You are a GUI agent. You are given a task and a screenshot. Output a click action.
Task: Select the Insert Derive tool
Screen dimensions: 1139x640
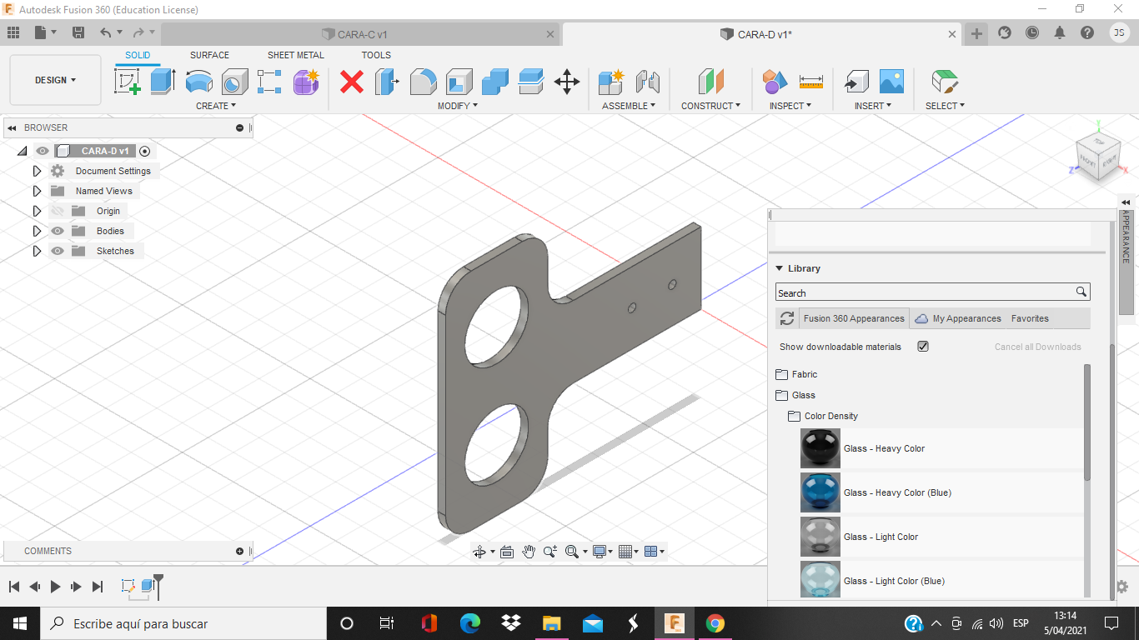tap(856, 82)
